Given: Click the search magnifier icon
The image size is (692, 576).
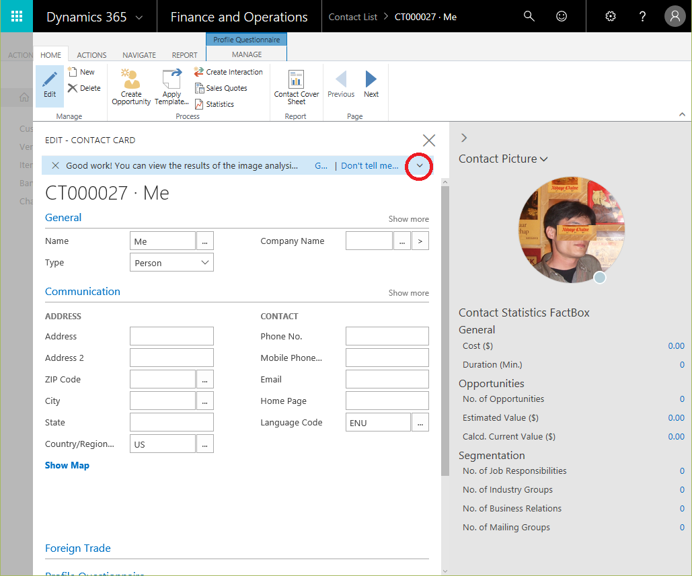Looking at the screenshot, I should pos(529,16).
